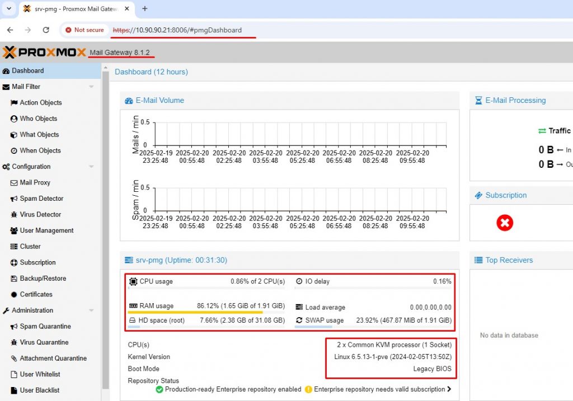Viewport: 573px width, 401px height.
Task: Click the Mail Proxy envelope icon
Action: click(14, 183)
